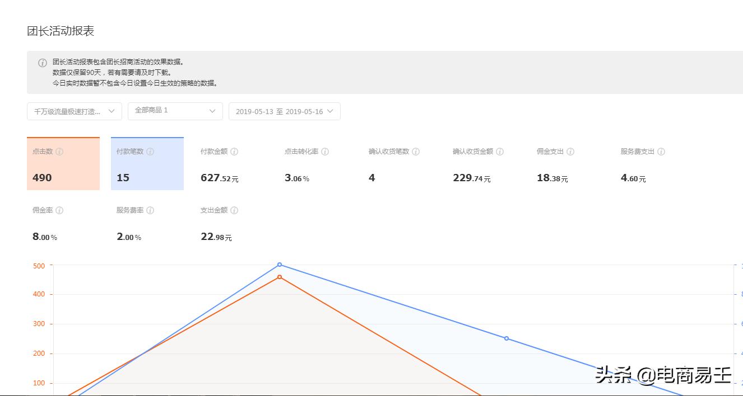Click the 支出金额 info icon
This screenshot has height=396, width=743.
[235, 210]
